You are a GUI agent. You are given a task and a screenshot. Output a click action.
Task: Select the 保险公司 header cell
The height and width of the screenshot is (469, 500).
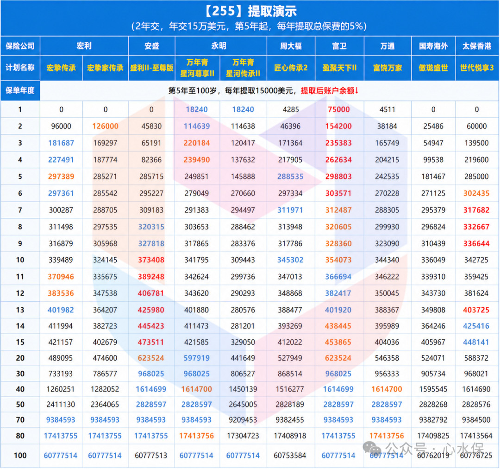[20, 46]
